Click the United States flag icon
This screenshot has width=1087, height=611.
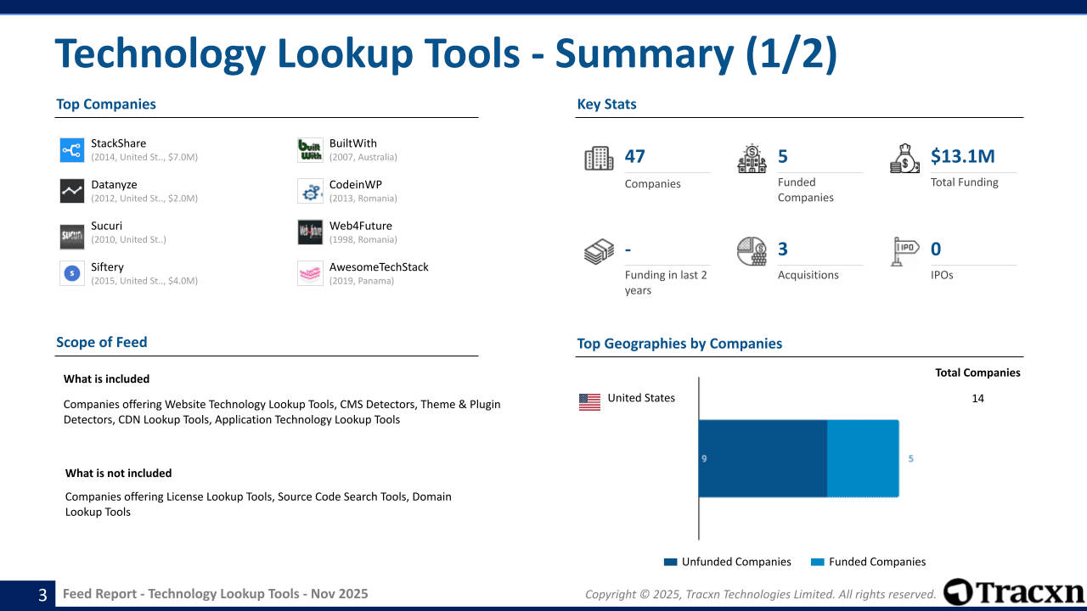[589, 401]
